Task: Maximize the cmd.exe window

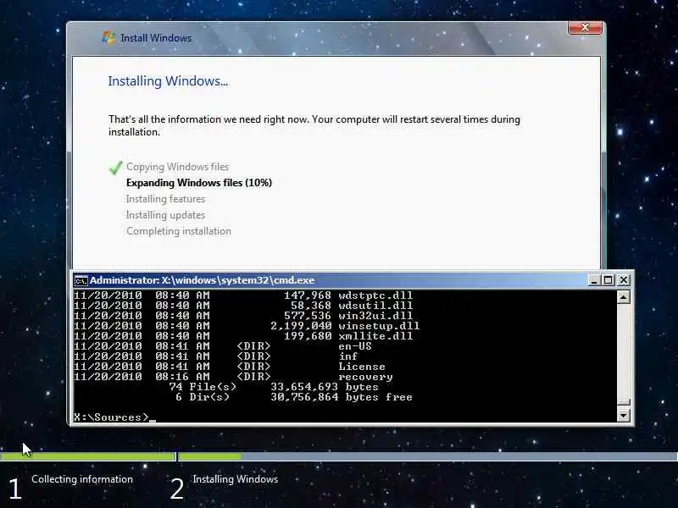Action: tap(608, 280)
